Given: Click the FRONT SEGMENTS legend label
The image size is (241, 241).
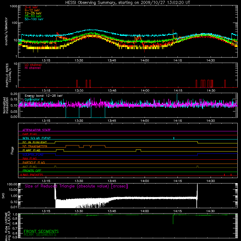Looking at the screenshot, I should [x=41, y=231].
